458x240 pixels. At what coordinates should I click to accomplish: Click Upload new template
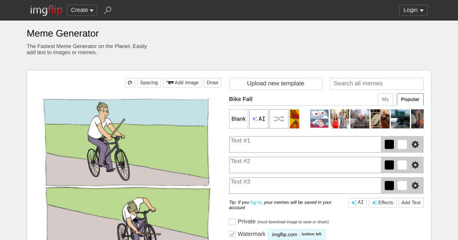coord(275,83)
